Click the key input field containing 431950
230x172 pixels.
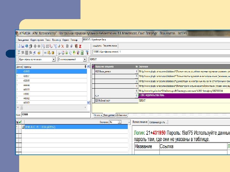tap(56, 114)
